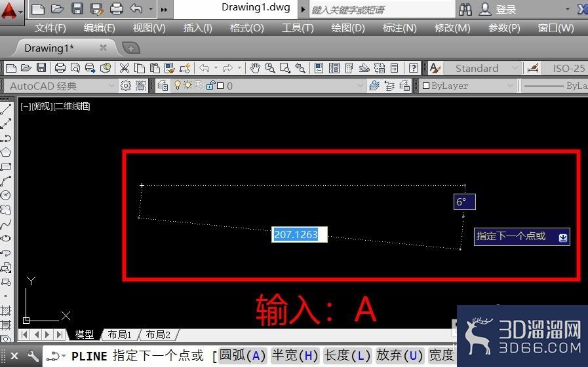Choose 圆弧(A) option in command line
The image size is (588, 367).
click(x=243, y=355)
